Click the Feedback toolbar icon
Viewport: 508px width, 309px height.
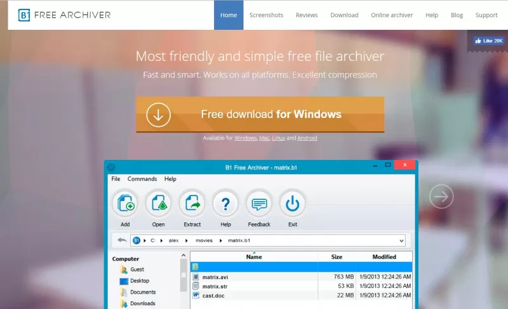[259, 204]
